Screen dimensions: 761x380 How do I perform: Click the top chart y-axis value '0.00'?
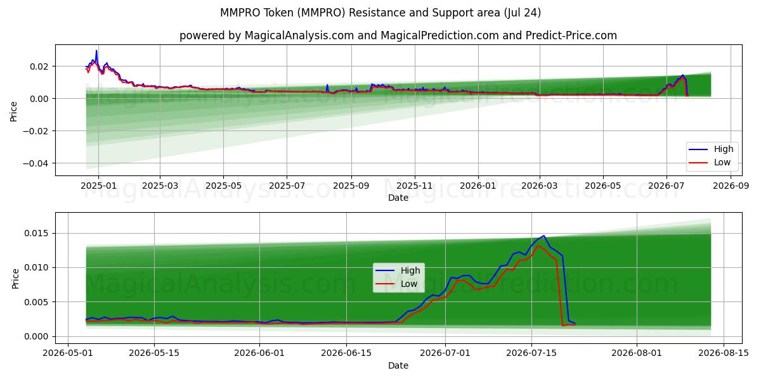(x=40, y=99)
